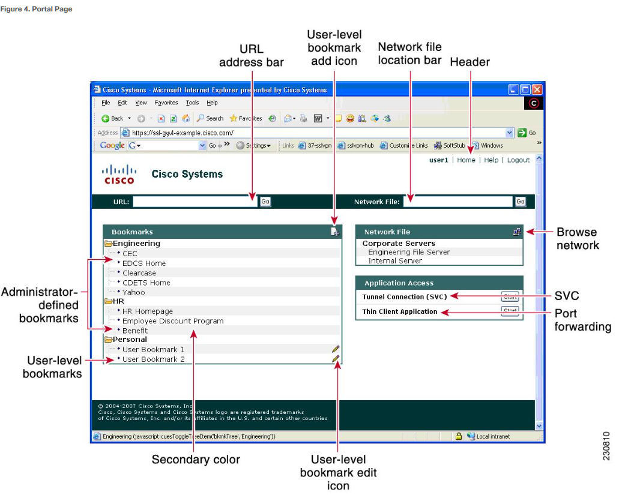The image size is (628, 495).
Task: Open the address bar dropdown arrow
Action: pos(509,132)
